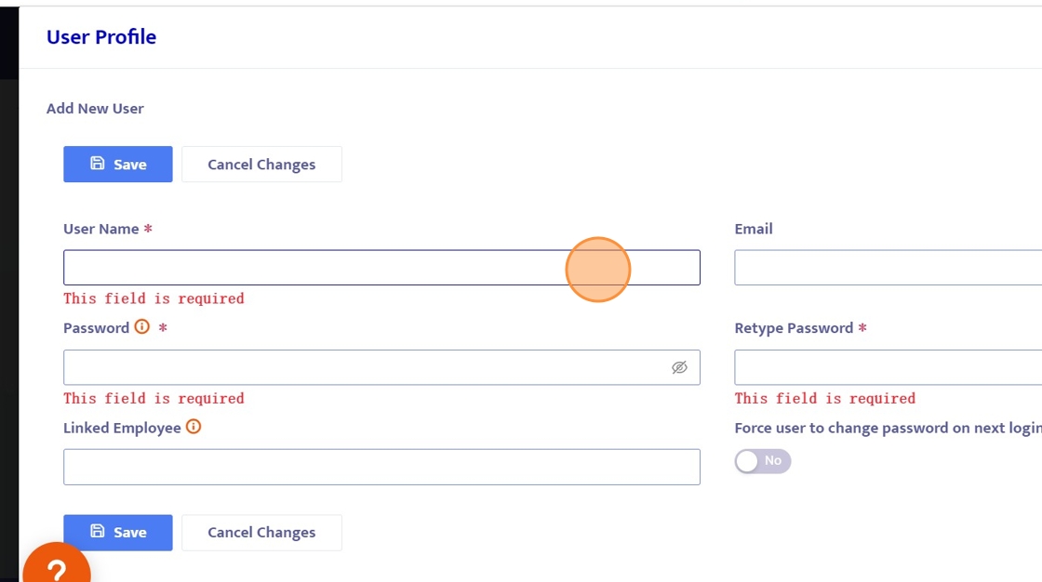Screen dimensions: 1042x582
Task: Click the required error under User Name
Action: pyautogui.click(x=154, y=298)
